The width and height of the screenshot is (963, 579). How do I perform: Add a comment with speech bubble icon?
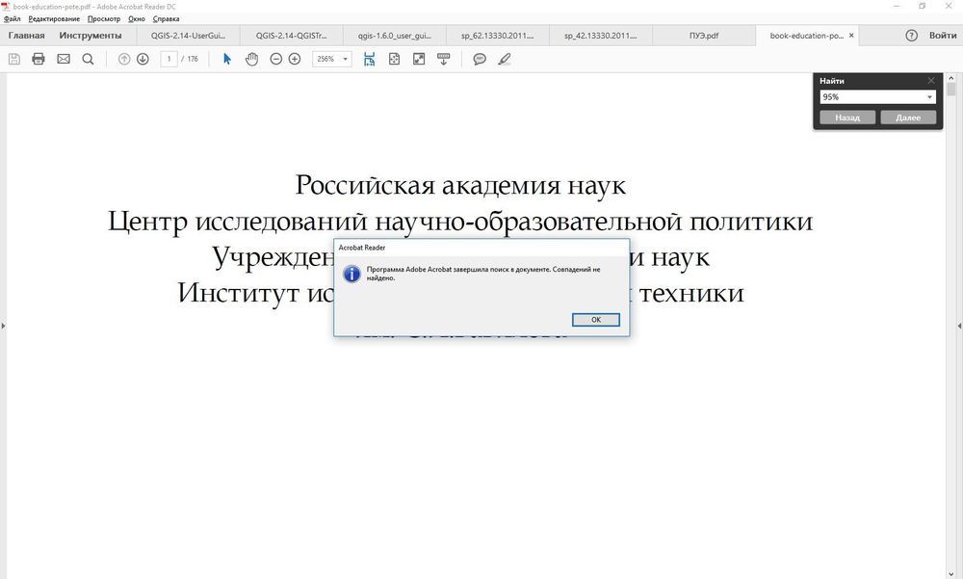480,59
